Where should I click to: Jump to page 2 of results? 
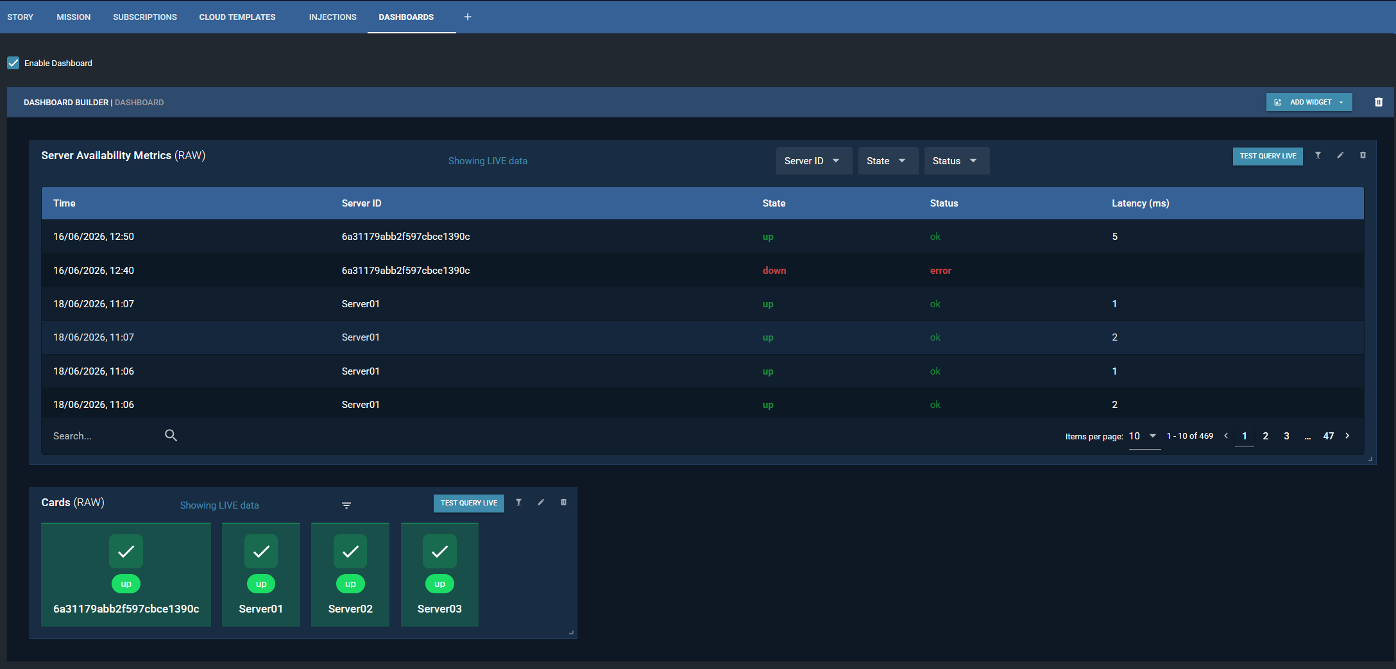pyautogui.click(x=1265, y=436)
